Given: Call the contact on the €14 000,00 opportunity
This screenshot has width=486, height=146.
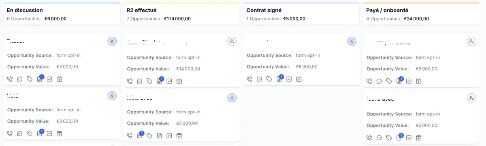Looking at the screenshot, I should click(x=130, y=81).
